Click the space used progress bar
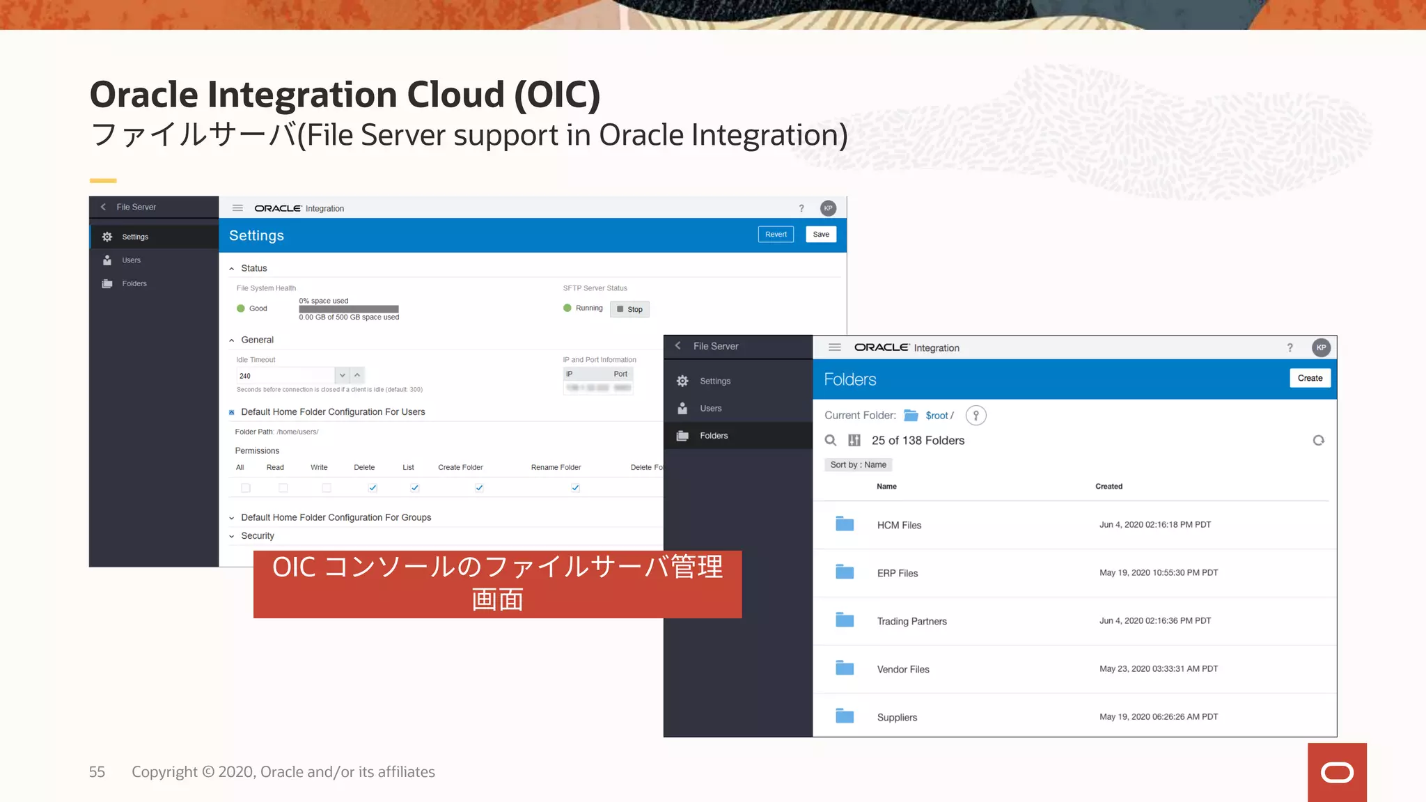Image resolution: width=1426 pixels, height=802 pixels. tap(349, 309)
